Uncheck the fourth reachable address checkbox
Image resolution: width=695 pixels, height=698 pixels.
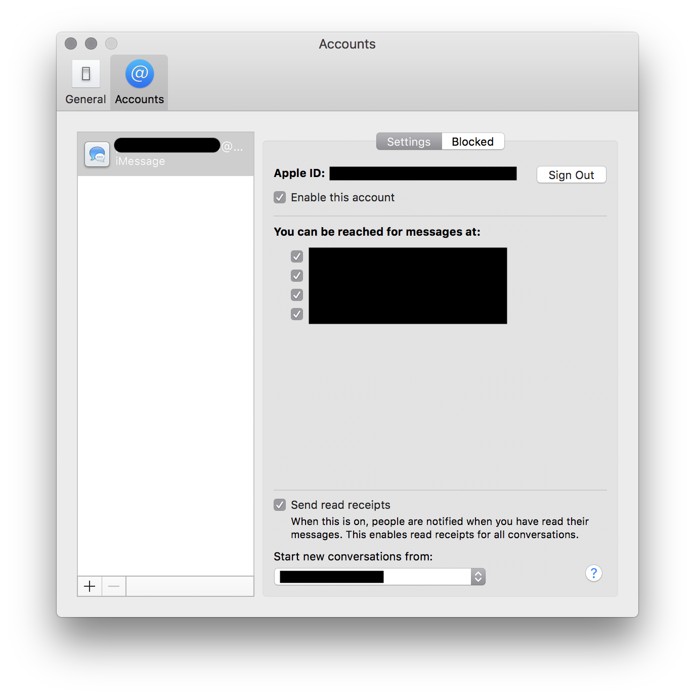[297, 314]
